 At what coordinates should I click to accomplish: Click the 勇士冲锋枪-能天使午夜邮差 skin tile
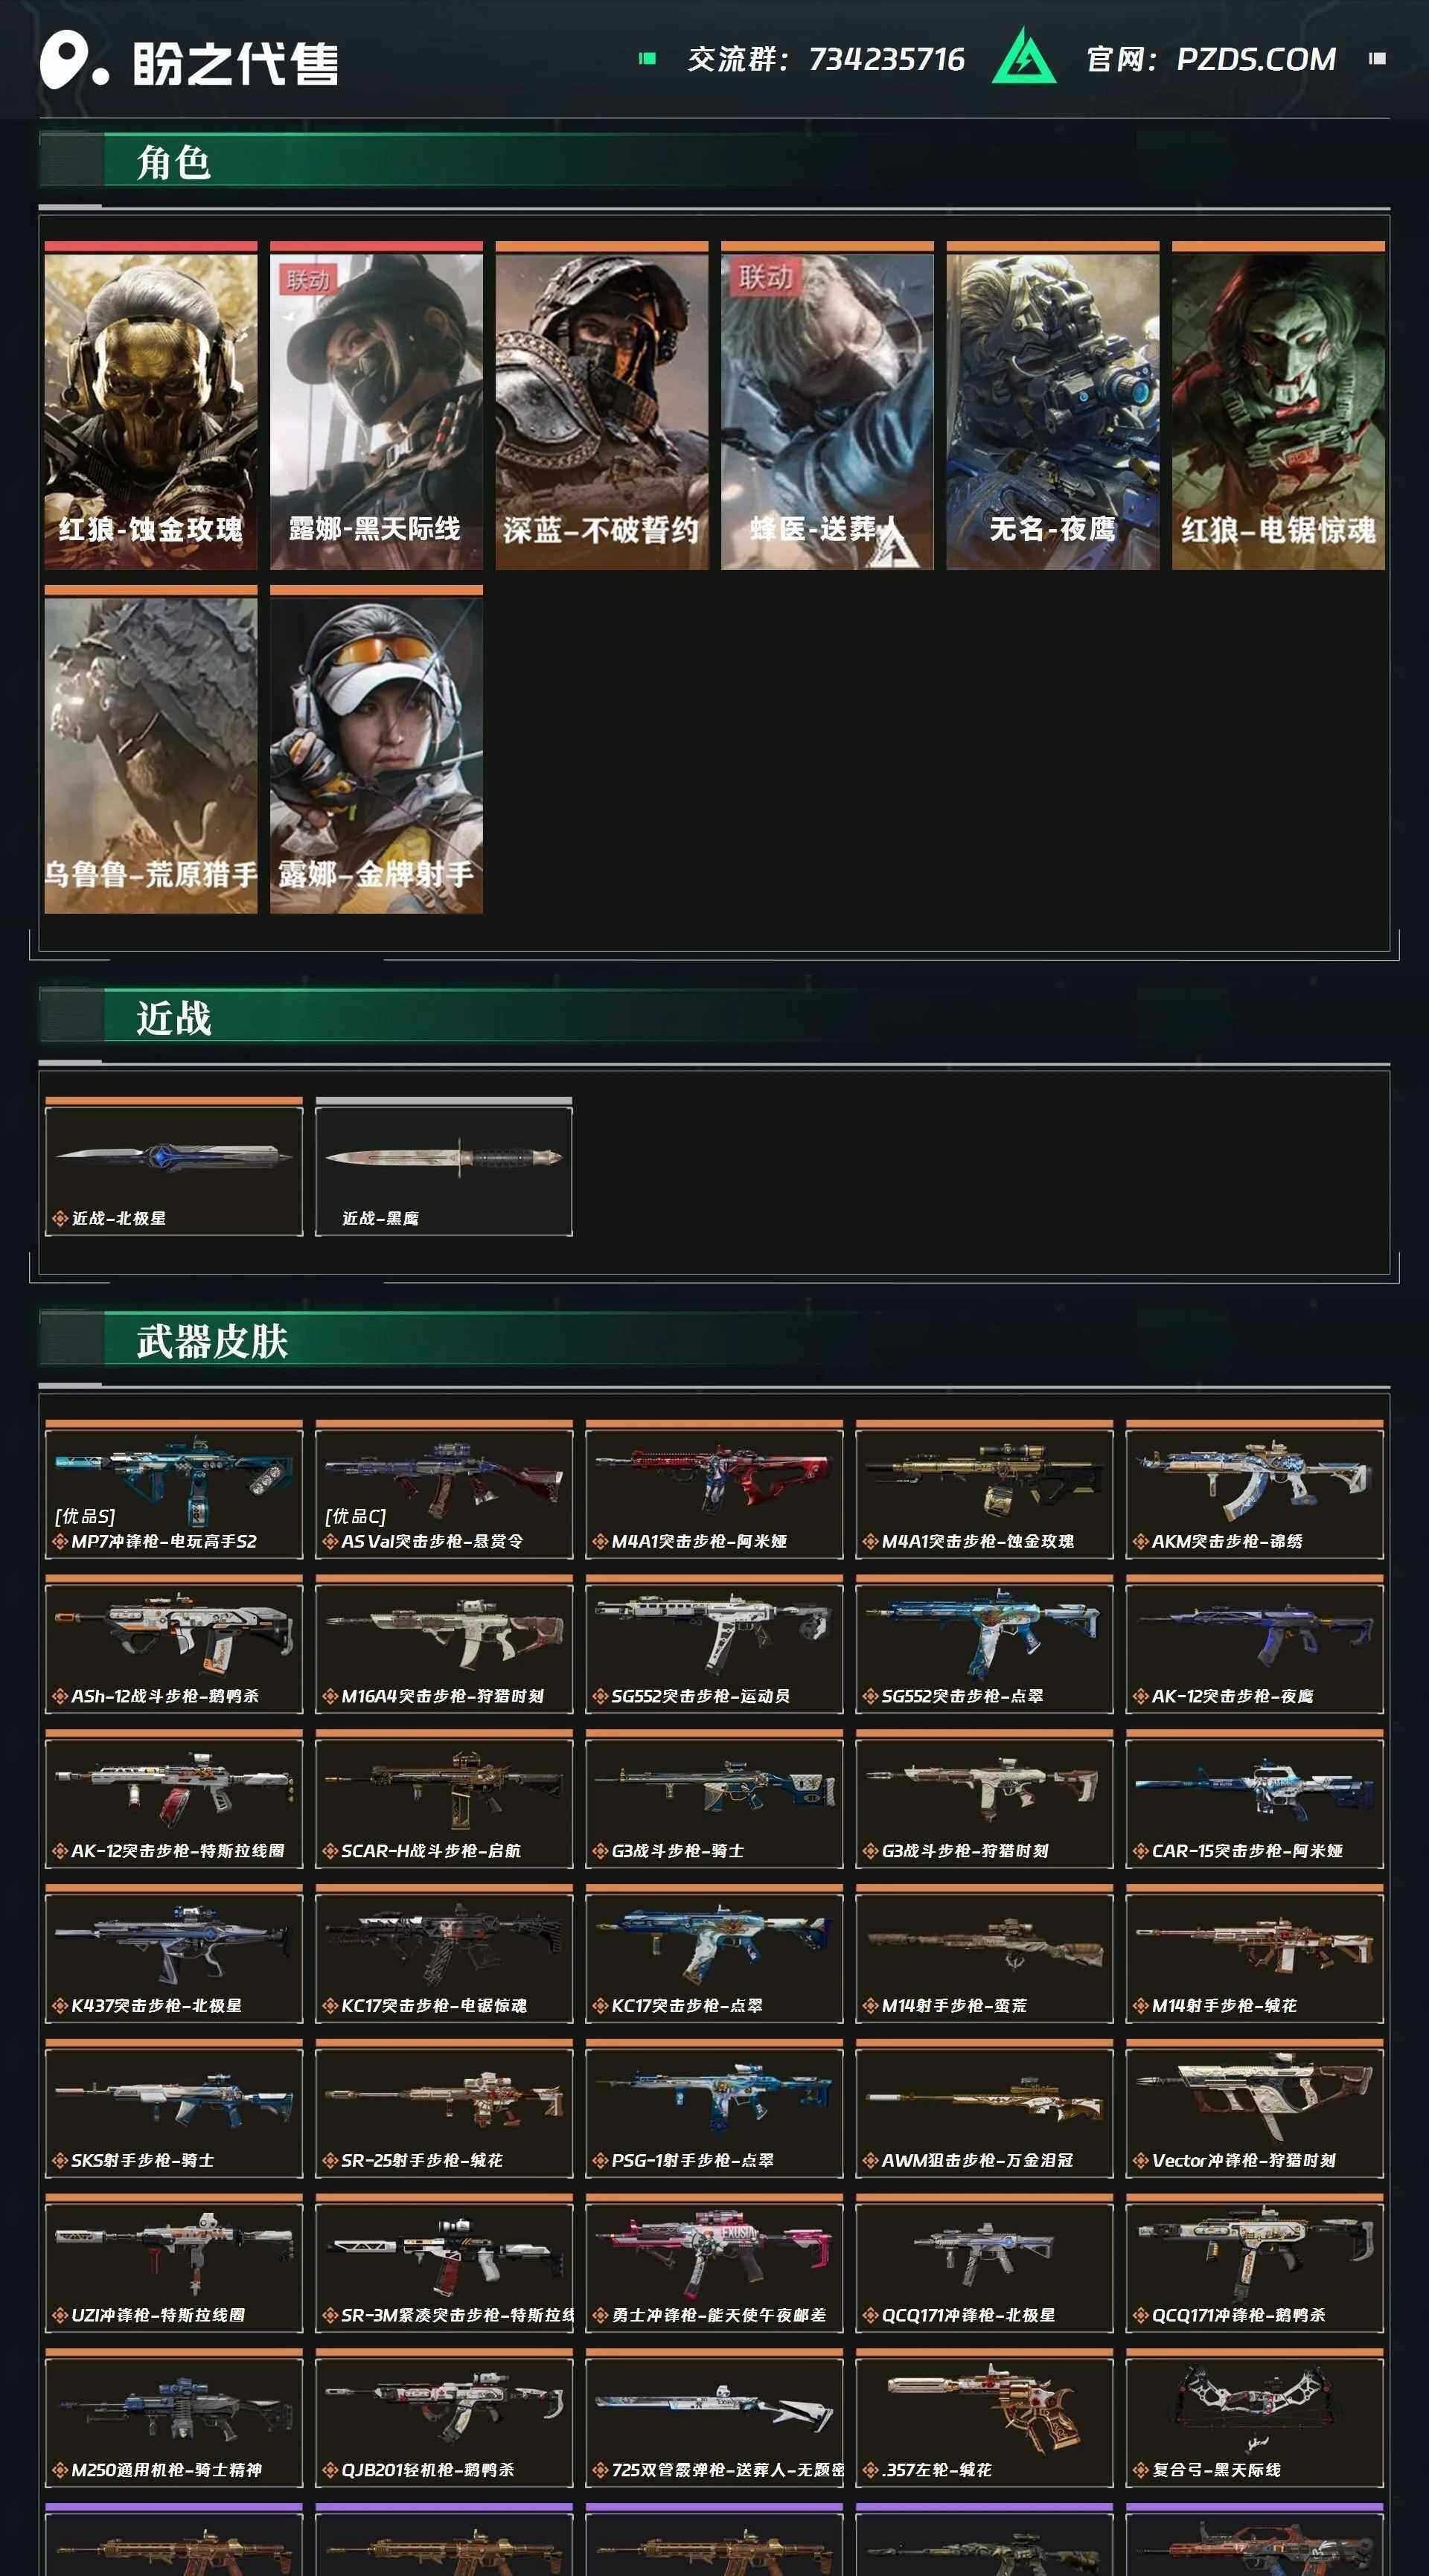714,2263
